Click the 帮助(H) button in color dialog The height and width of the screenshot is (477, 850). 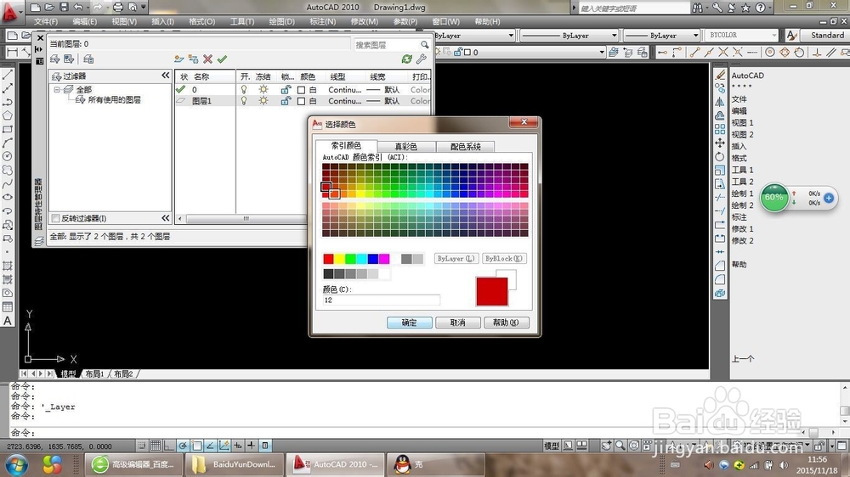point(506,323)
